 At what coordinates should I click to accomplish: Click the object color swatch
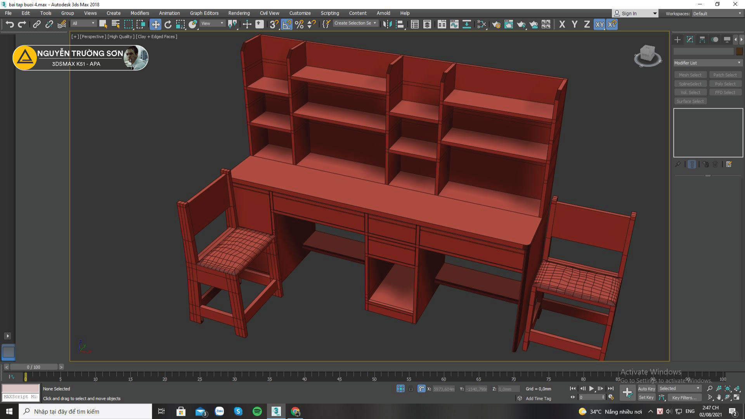(739, 51)
